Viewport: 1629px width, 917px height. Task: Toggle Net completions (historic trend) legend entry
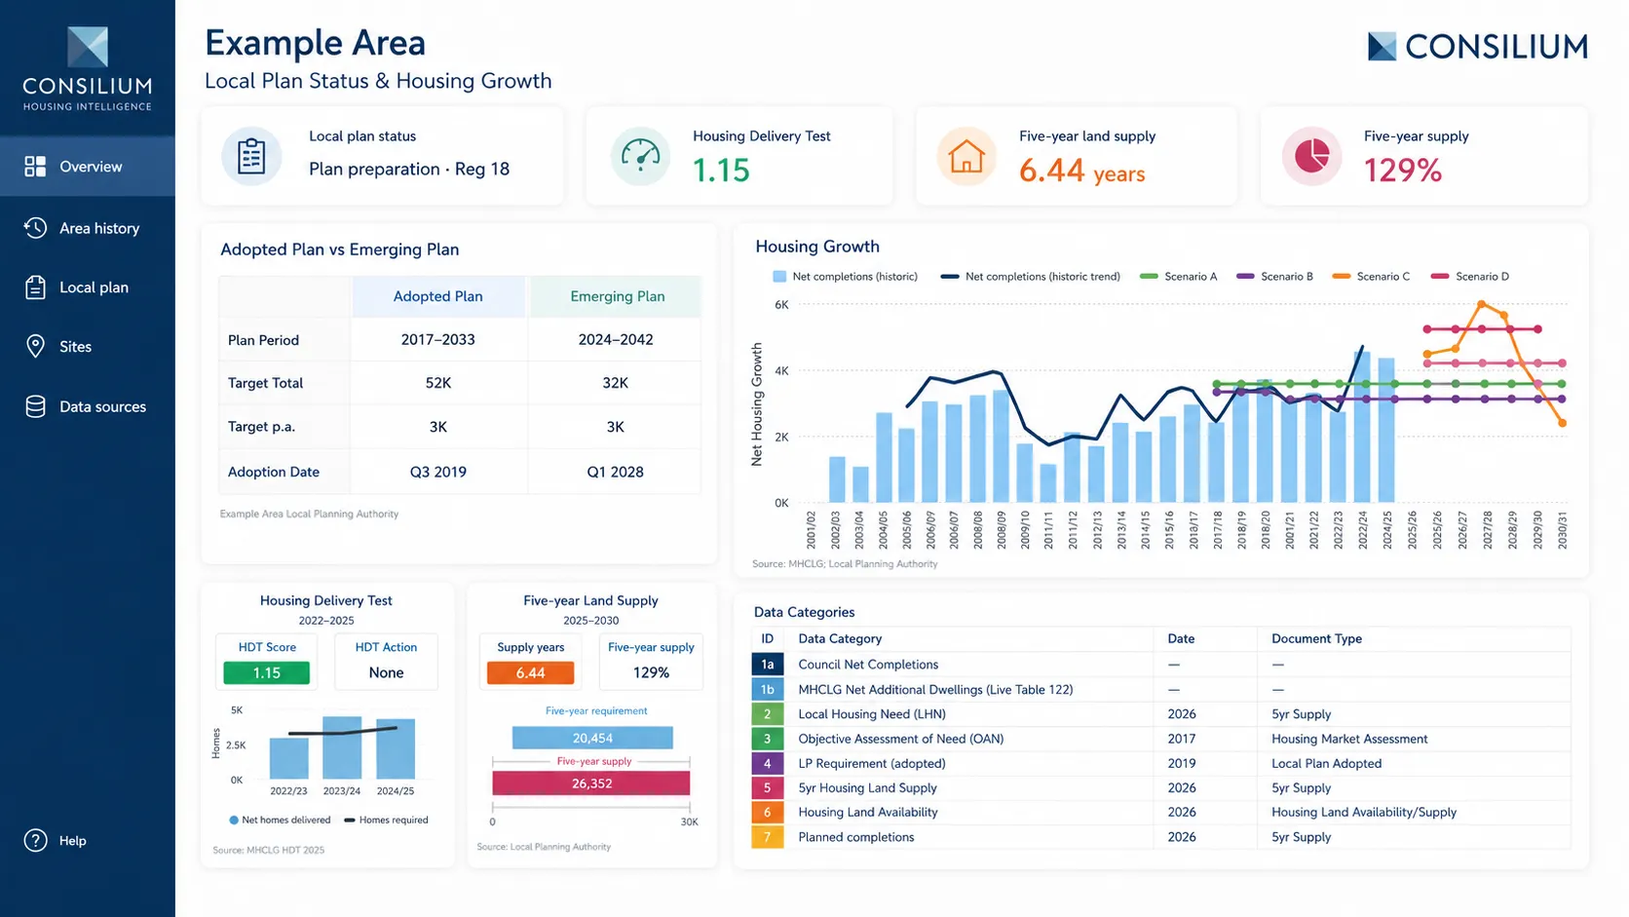coord(1030,277)
